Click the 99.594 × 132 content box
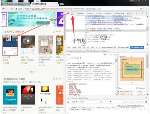 132,69
